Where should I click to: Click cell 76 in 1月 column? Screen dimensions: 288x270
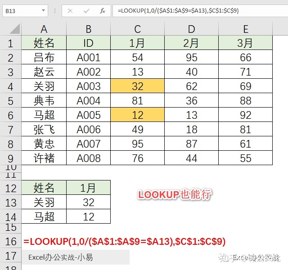tap(137, 158)
